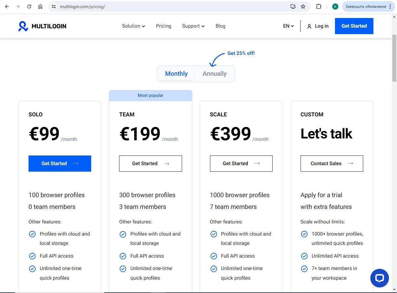Screen dimensions: 397x293
Task: Click the Scale without limits: label
Action: pyautogui.click(x=323, y=222)
